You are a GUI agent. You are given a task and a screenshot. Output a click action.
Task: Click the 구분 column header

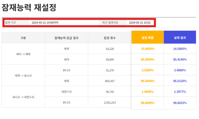[23, 38]
